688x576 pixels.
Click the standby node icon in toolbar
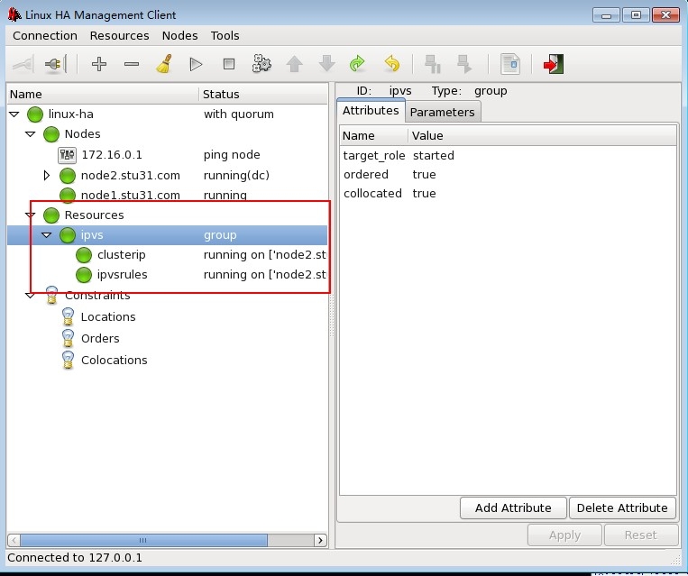pyautogui.click(x=433, y=64)
